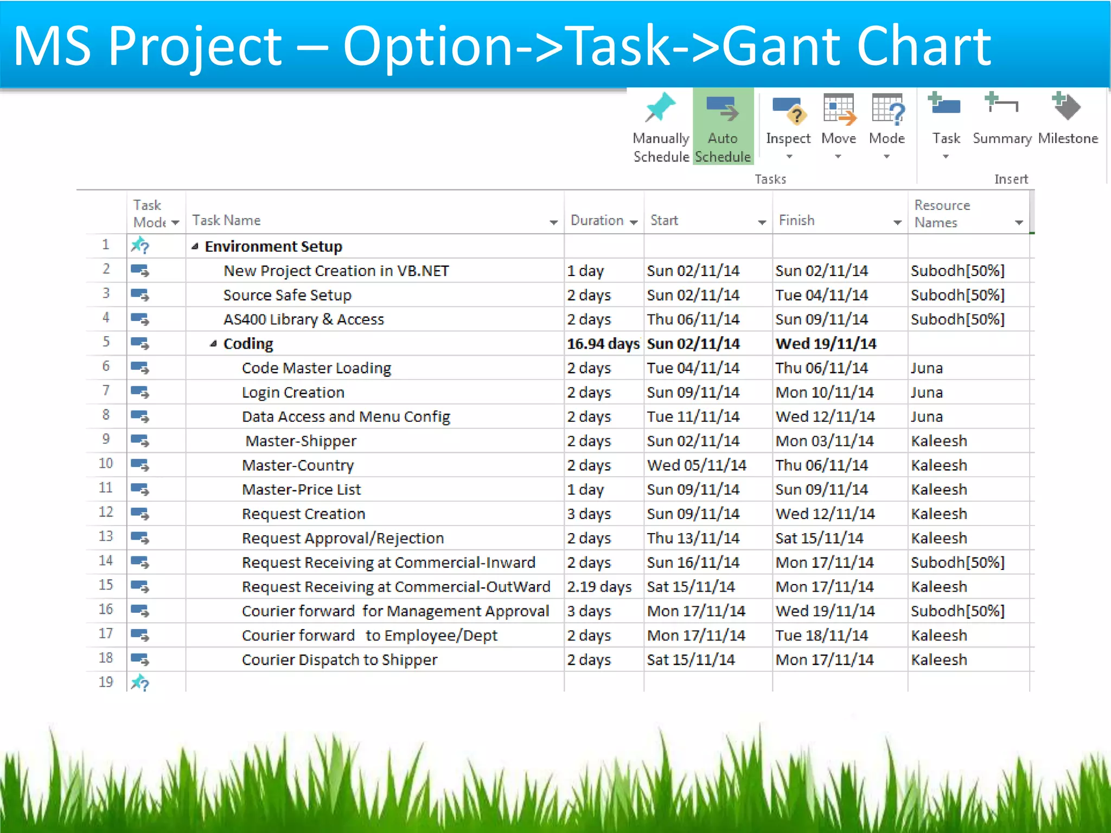Click task mode icon for Login Creation

140,392
